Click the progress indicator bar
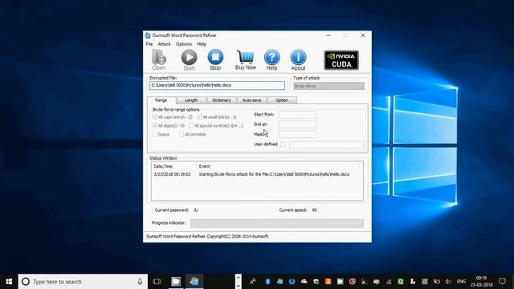Screen dimensions: 514x289 coord(277,223)
